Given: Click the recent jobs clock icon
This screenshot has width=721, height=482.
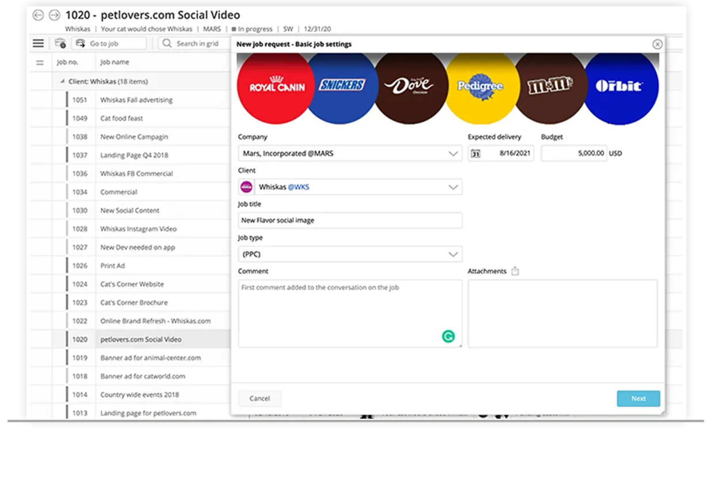Looking at the screenshot, I should (x=60, y=43).
